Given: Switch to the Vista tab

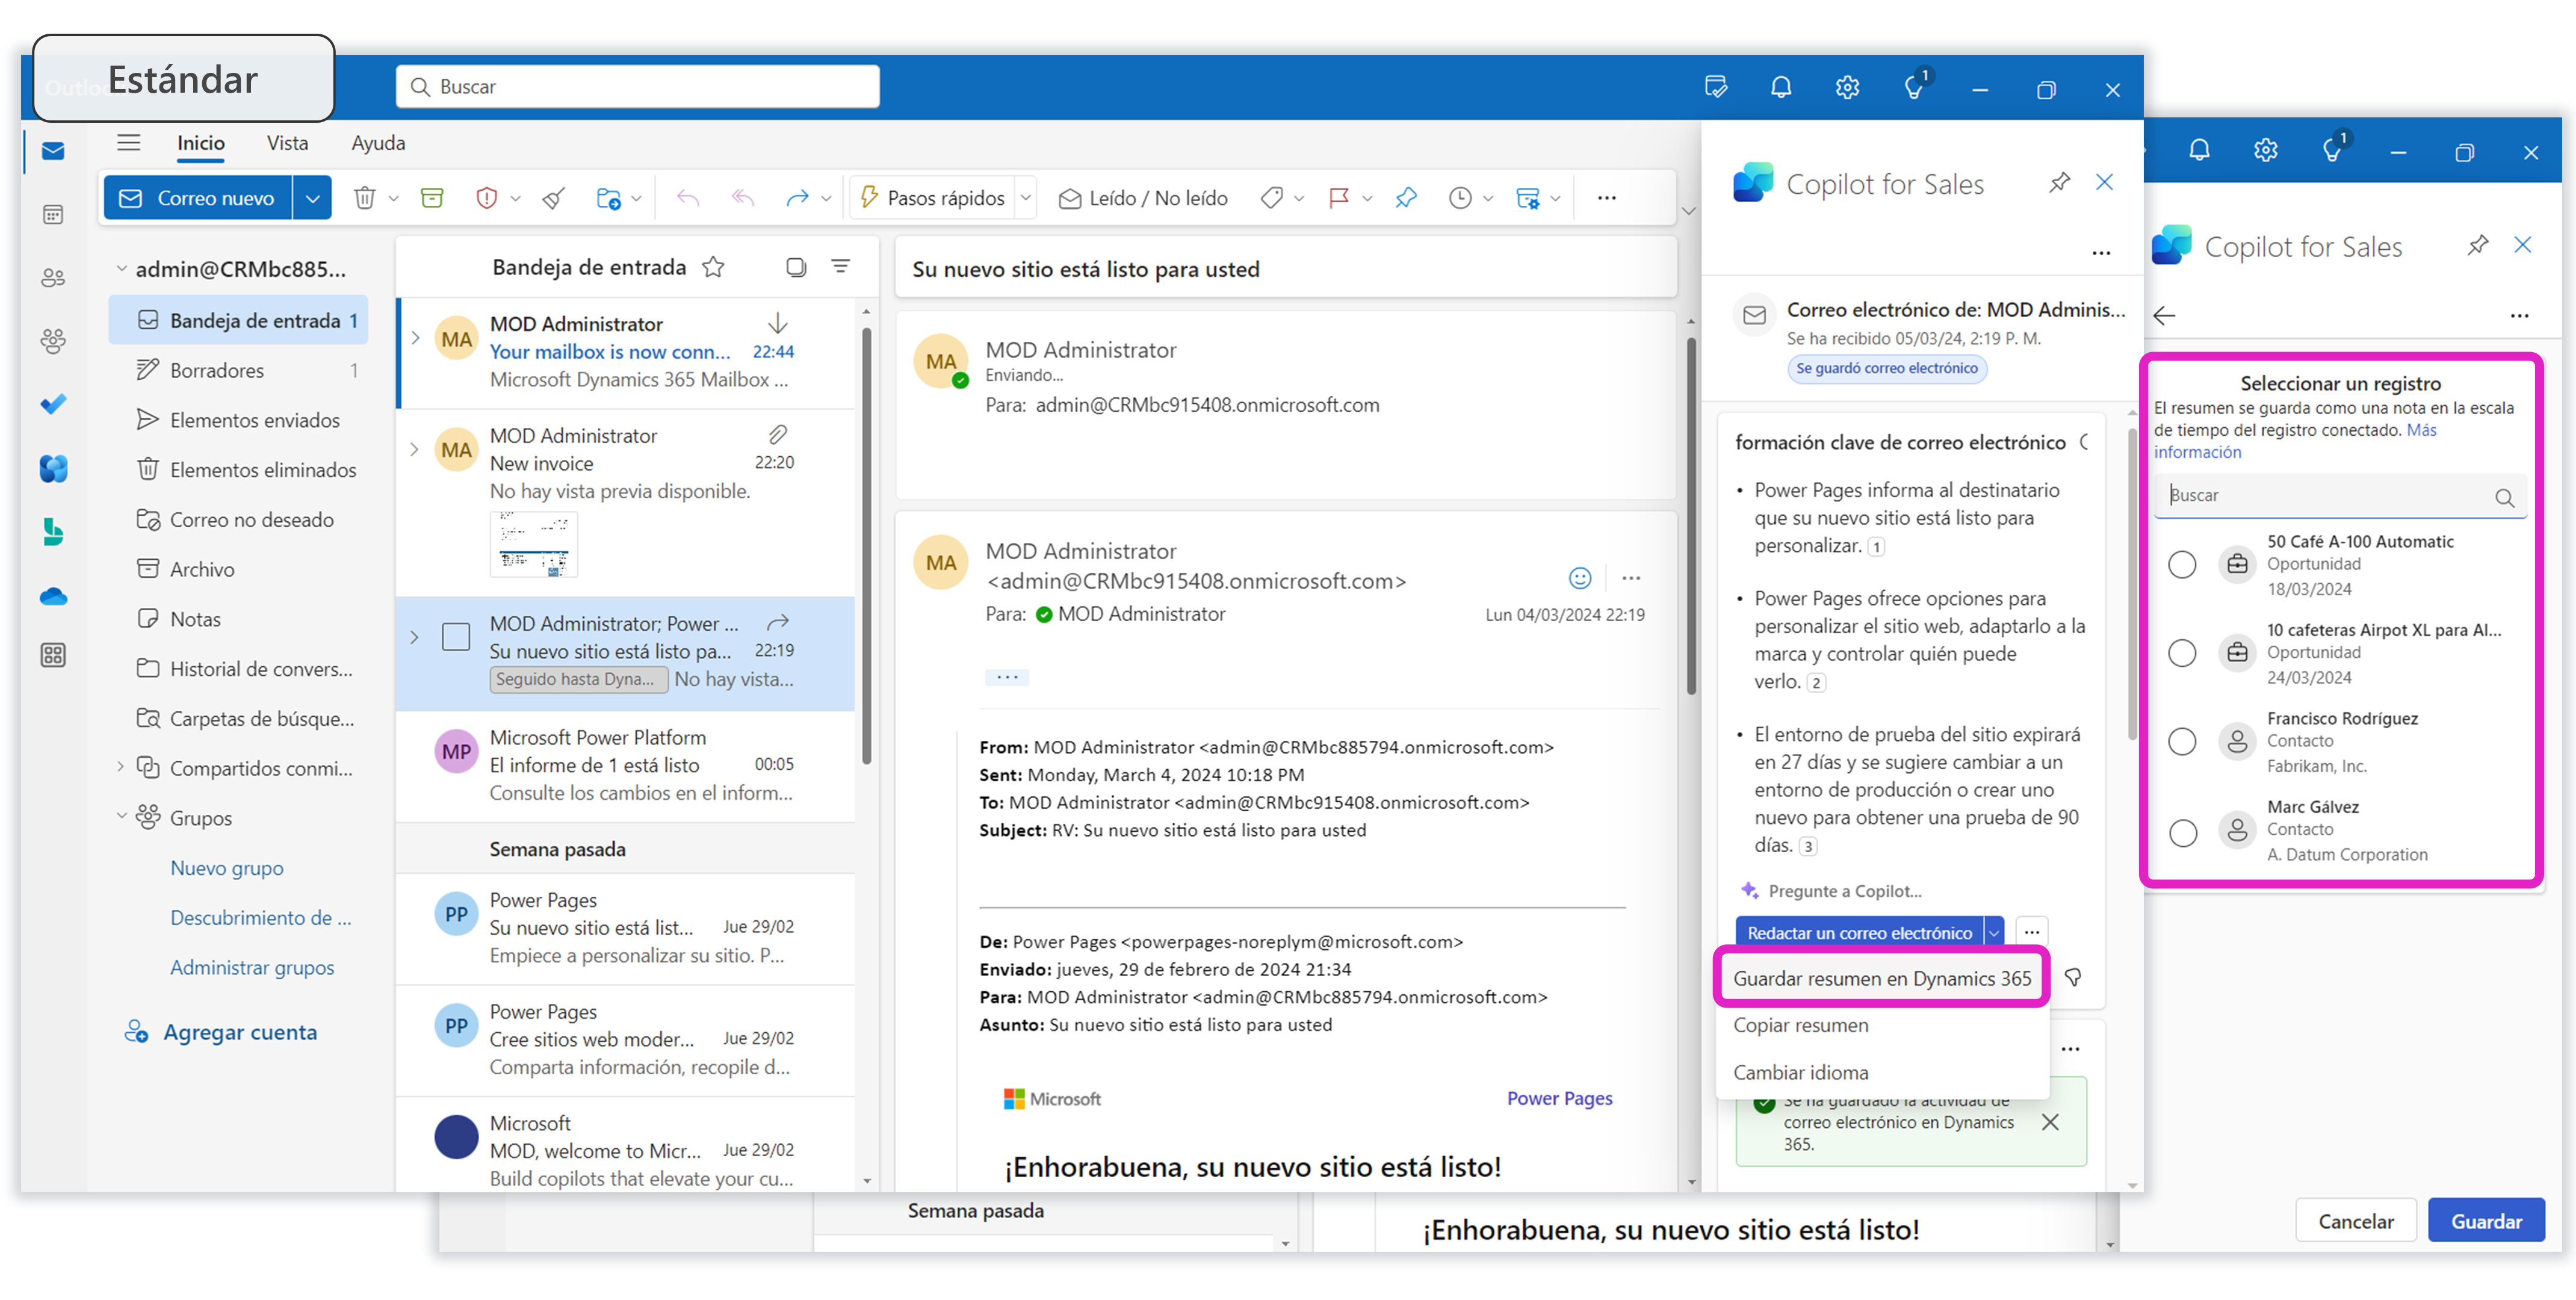Looking at the screenshot, I should pos(287,143).
